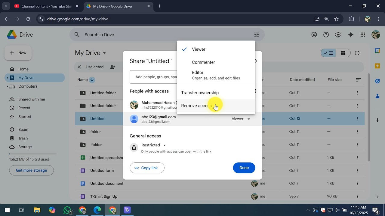This screenshot has height=216, width=385.
Task: Show side panel chevron at bottom right
Action: pyautogui.click(x=377, y=196)
